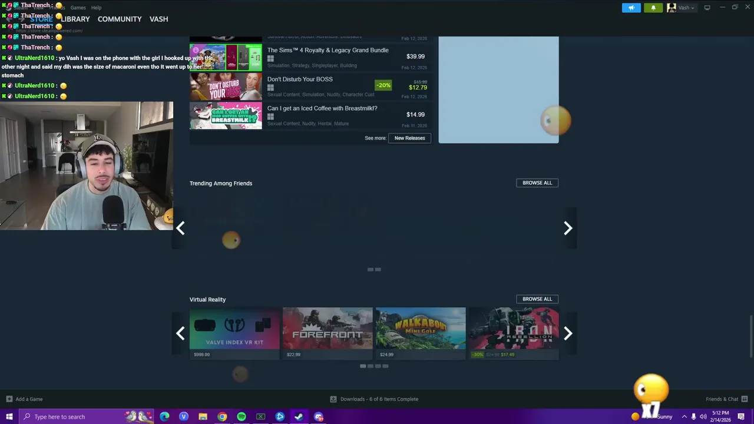
Task: Launch Microsoft Edge from the taskbar
Action: 164,416
